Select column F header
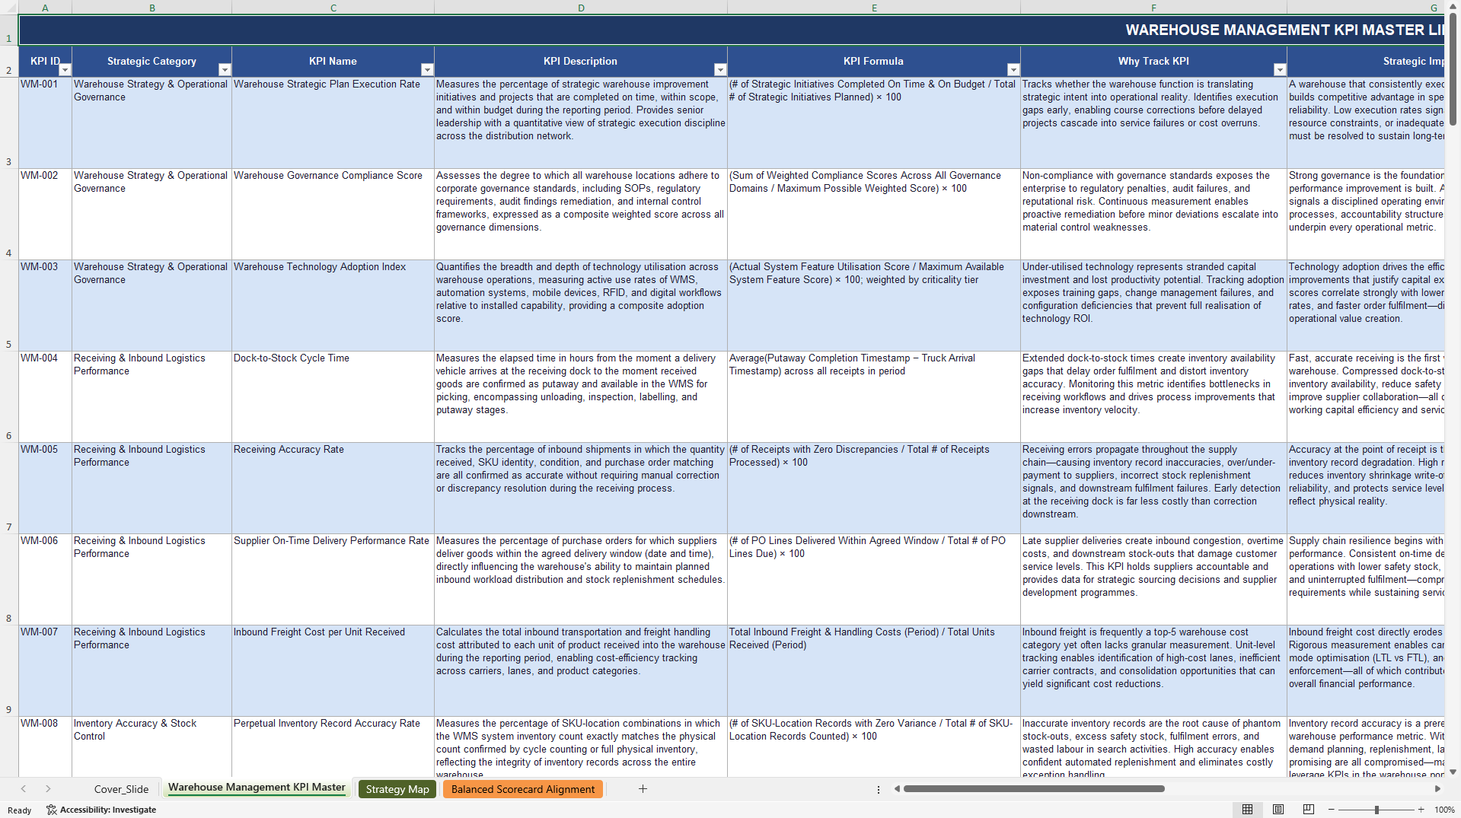The width and height of the screenshot is (1461, 818). (1153, 8)
